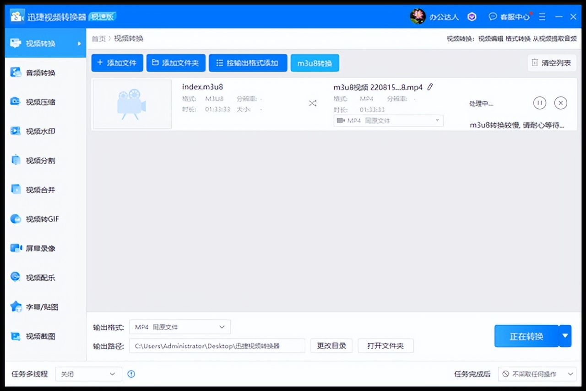The width and height of the screenshot is (586, 391).
Task: Click the Clear List button
Action: 552,63
